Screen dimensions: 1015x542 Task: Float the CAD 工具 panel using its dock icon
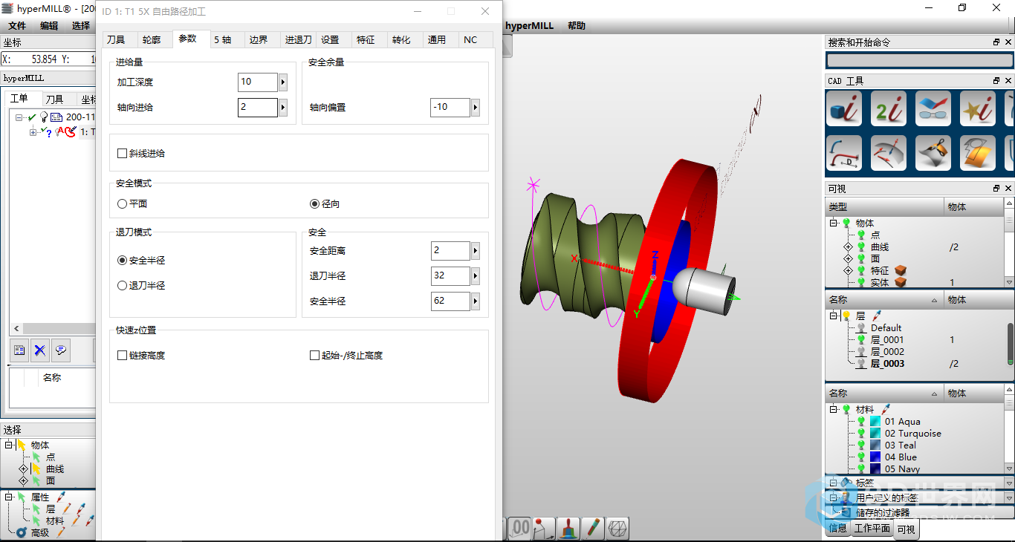coord(996,80)
